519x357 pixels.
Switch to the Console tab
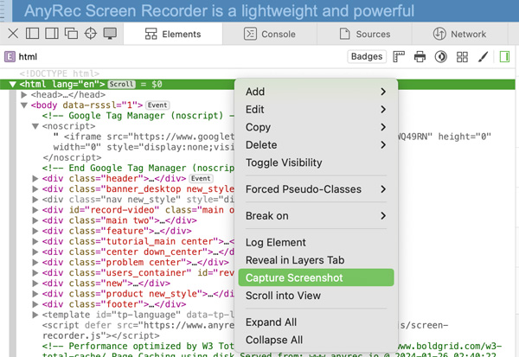pos(270,34)
